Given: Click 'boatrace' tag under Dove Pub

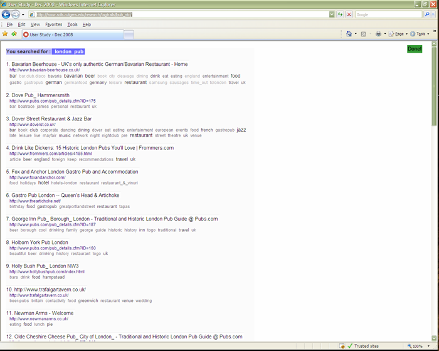Looking at the screenshot, I should tap(26, 107).
